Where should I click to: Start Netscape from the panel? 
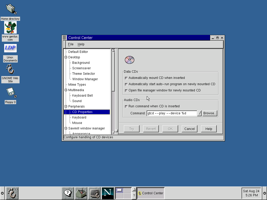[x=108, y=193]
